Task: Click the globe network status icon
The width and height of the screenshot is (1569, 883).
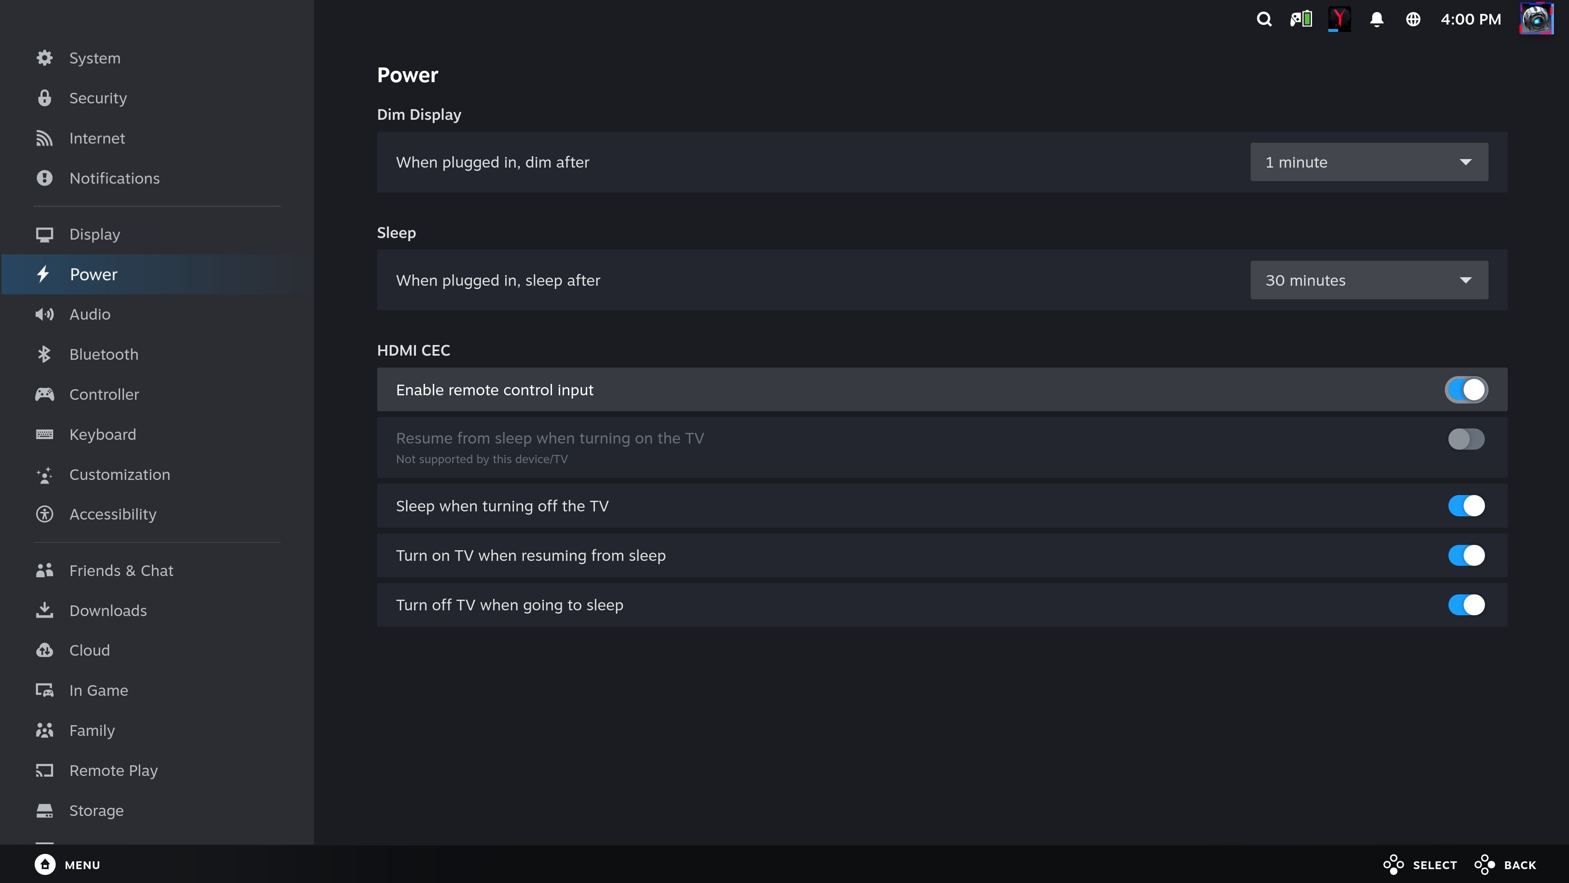Action: tap(1413, 20)
